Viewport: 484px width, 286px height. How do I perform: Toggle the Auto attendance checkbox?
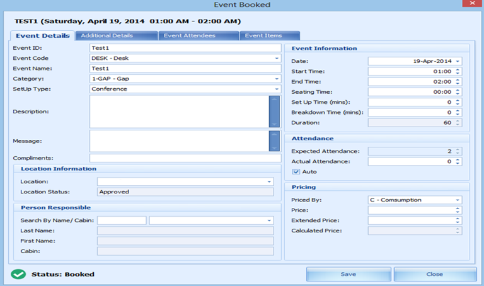(296, 172)
